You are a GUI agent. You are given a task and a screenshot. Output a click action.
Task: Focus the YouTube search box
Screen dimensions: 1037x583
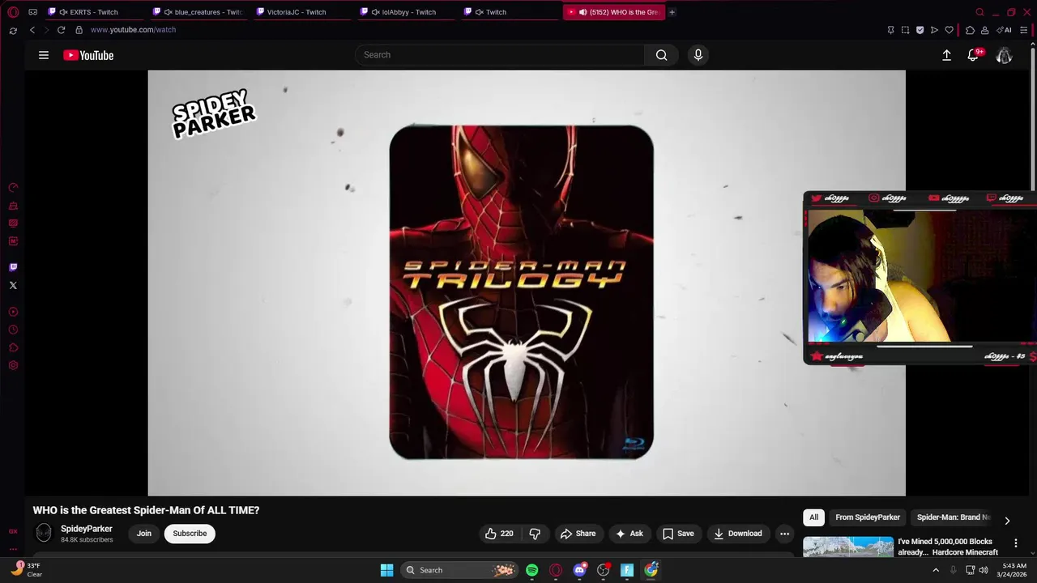(500, 55)
